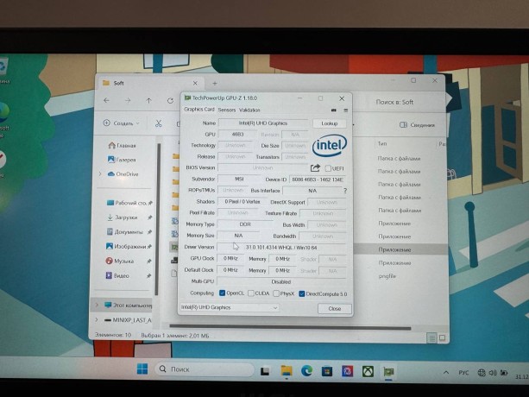
Task: Expand the Этот компьютер node
Action: [x=97, y=305]
